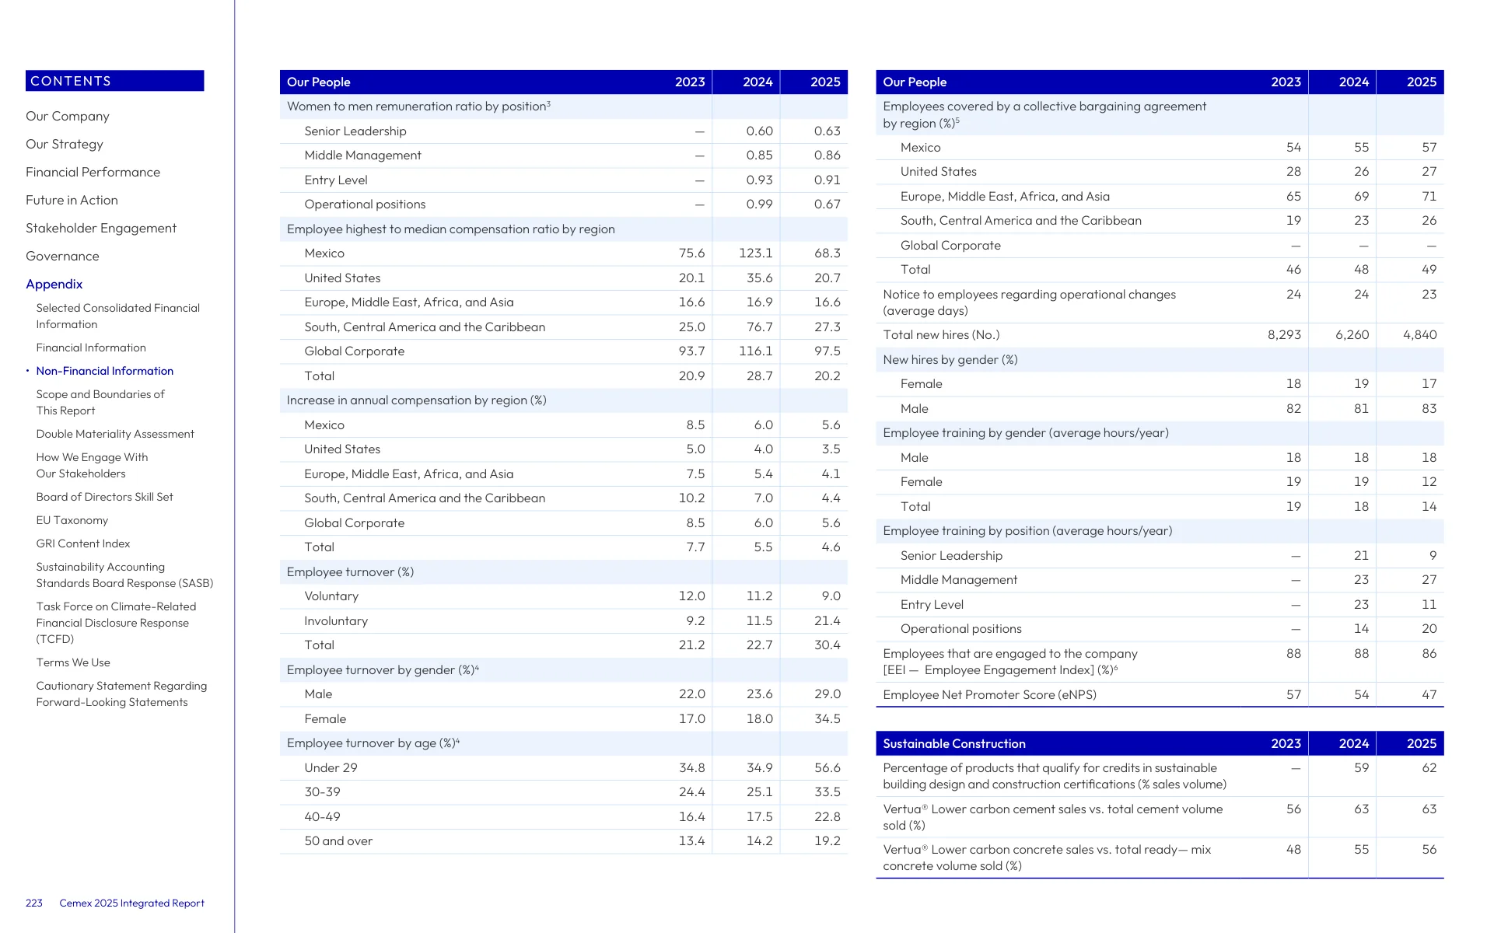Select the Under 29 value 56.6
The image size is (1494, 933).
pos(827,768)
